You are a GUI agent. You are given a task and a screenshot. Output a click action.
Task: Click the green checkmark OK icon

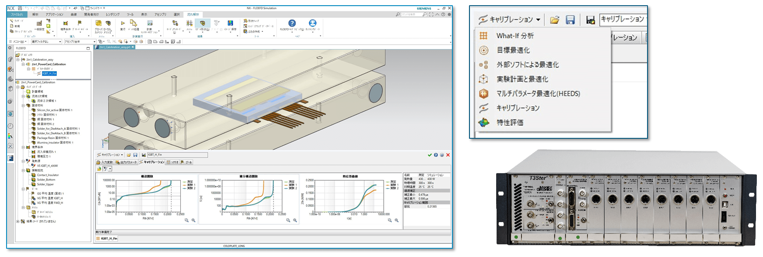430,155
